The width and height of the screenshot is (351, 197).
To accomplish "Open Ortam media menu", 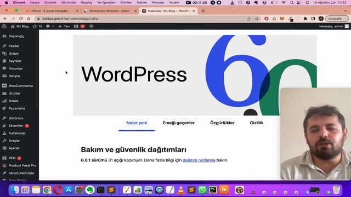I will tap(14, 54).
